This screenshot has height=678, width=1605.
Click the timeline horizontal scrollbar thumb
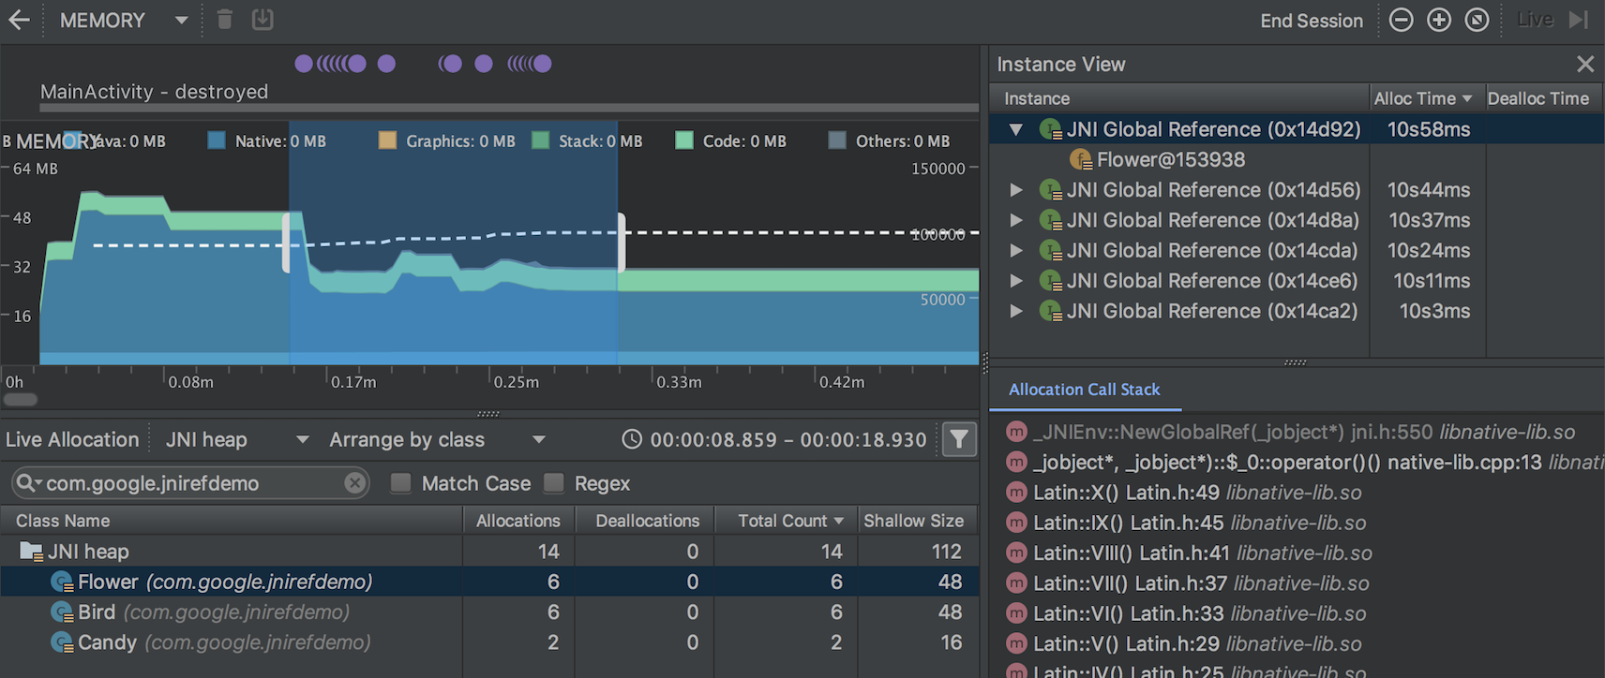tap(21, 400)
